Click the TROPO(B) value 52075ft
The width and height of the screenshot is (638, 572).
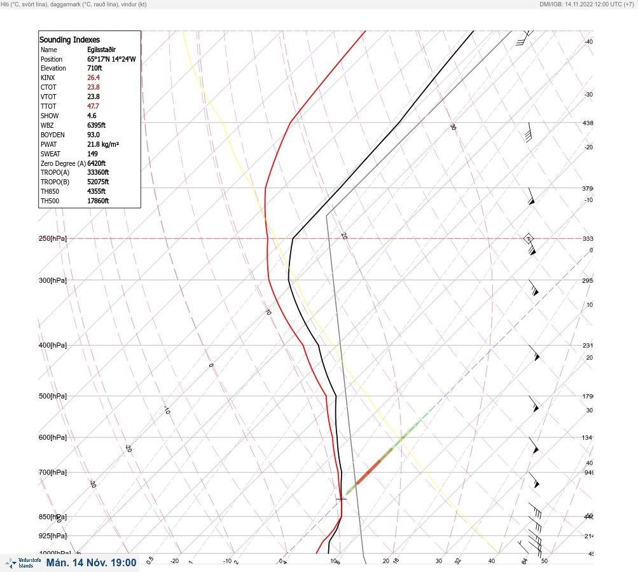tap(98, 182)
